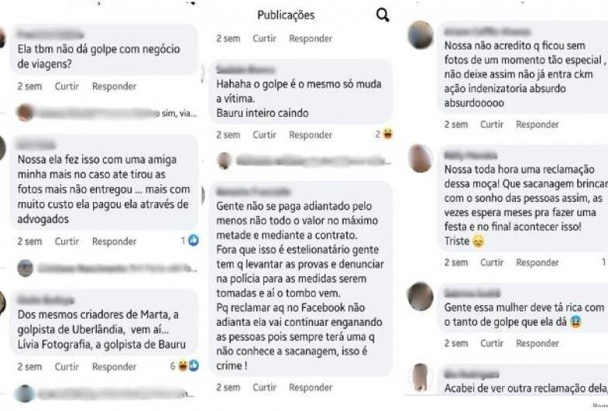
Task: Open search with the magnifier icon
Action: click(383, 15)
